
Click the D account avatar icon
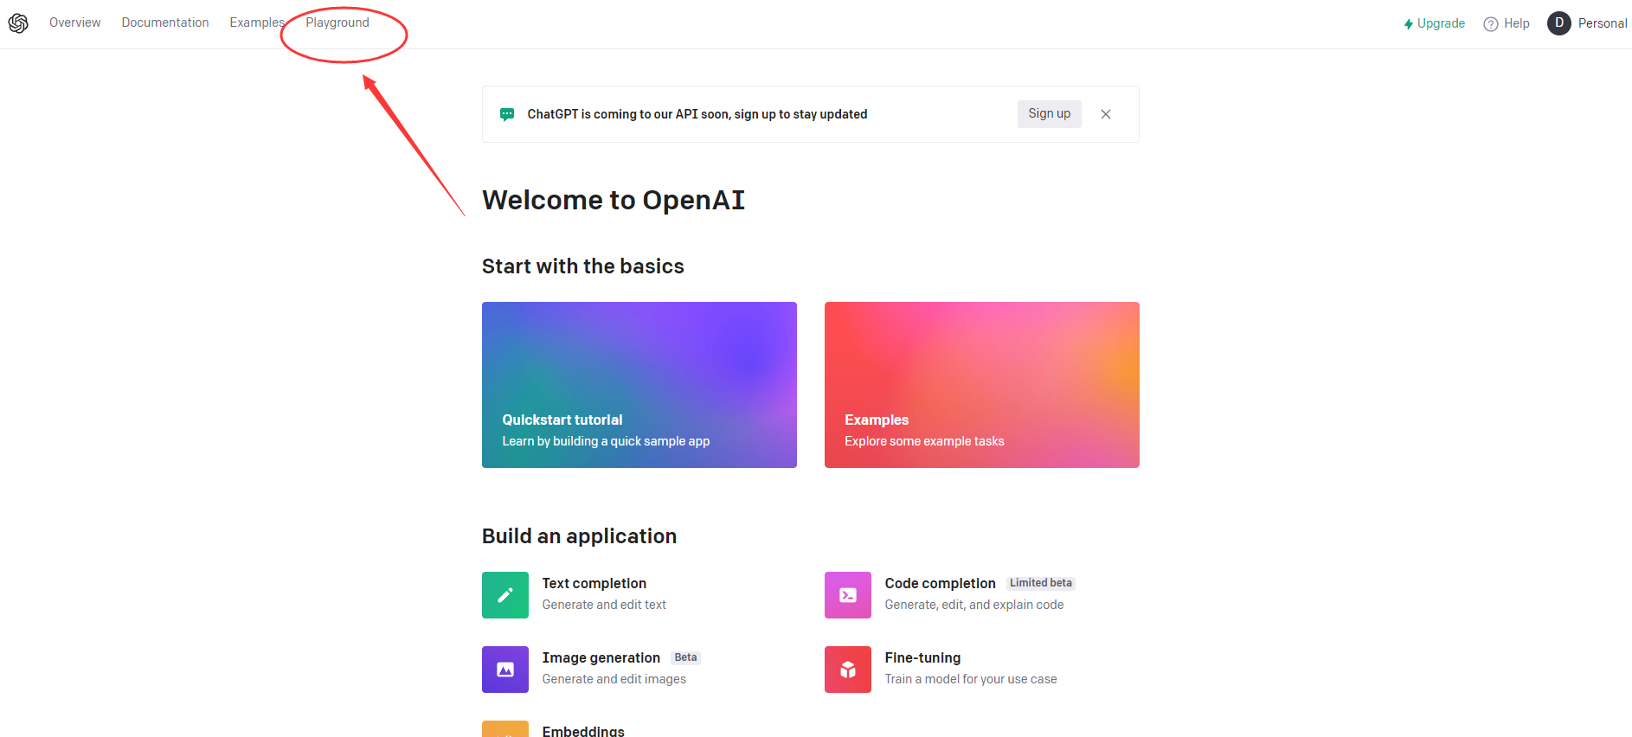pos(1558,23)
